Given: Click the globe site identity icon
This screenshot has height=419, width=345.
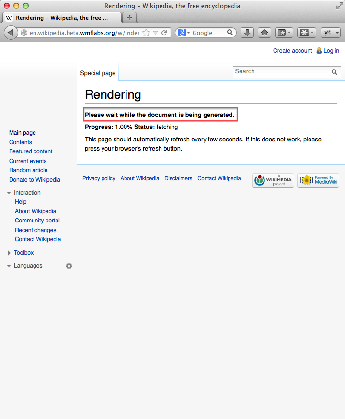Looking at the screenshot, I should coord(24,33).
